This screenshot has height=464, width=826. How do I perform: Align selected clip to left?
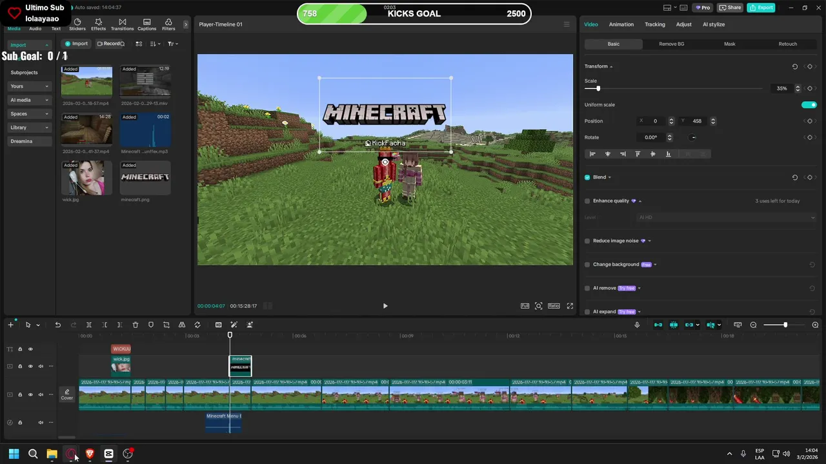[592, 154]
